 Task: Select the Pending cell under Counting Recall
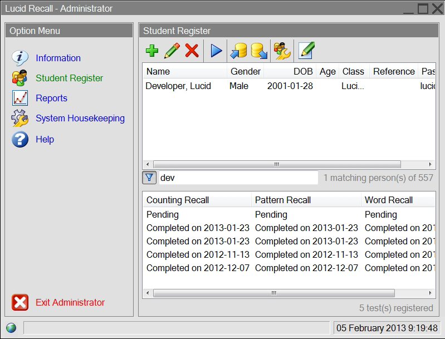[162, 214]
